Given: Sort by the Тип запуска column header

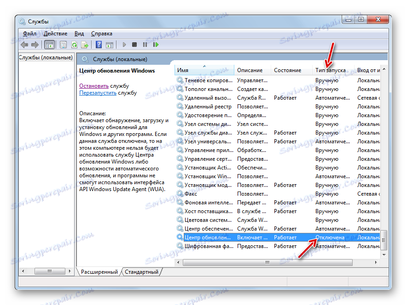Looking at the screenshot, I should 333,70.
